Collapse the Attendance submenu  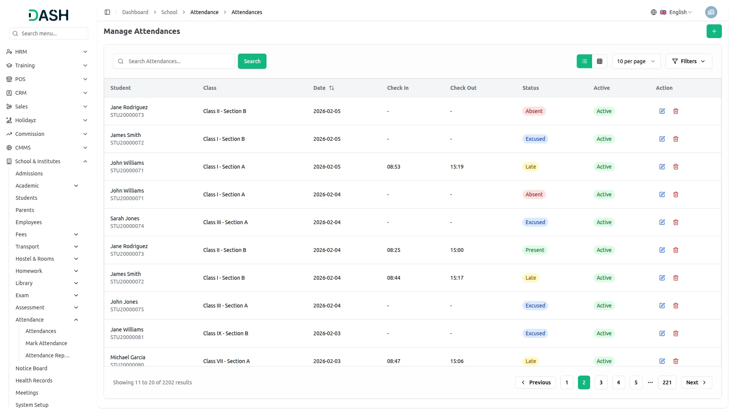point(47,320)
